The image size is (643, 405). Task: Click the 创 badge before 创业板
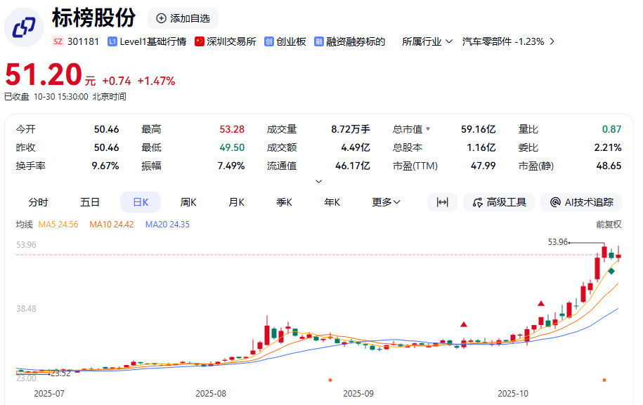268,41
